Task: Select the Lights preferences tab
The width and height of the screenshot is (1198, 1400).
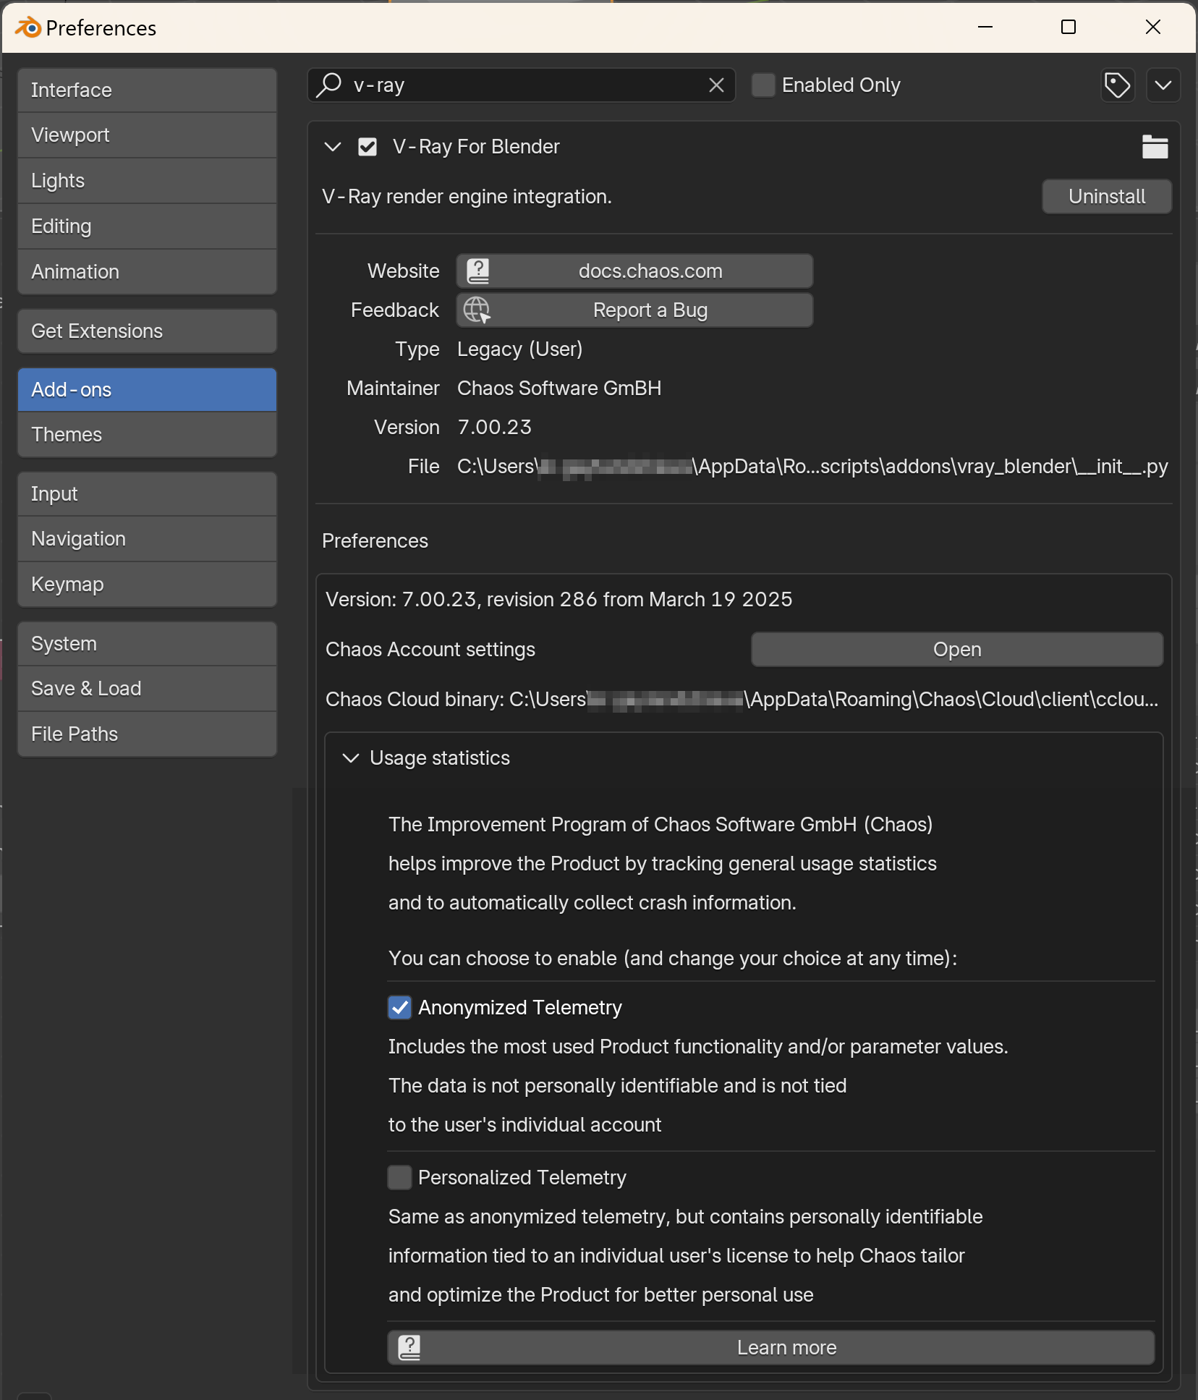Action: coord(147,181)
